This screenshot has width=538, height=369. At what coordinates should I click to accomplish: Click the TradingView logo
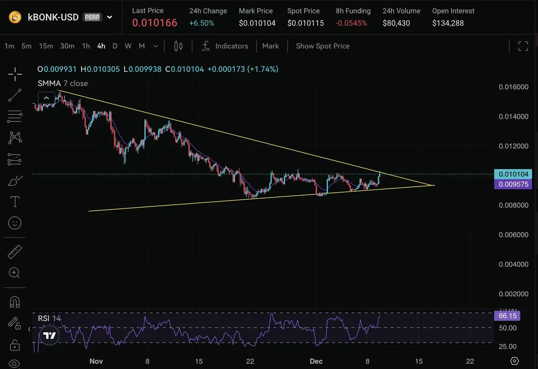pyautogui.click(x=49, y=335)
